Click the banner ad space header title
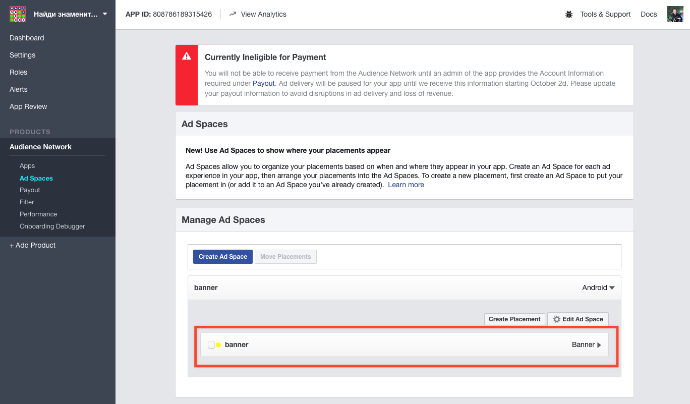The height and width of the screenshot is (404, 690). pos(206,287)
